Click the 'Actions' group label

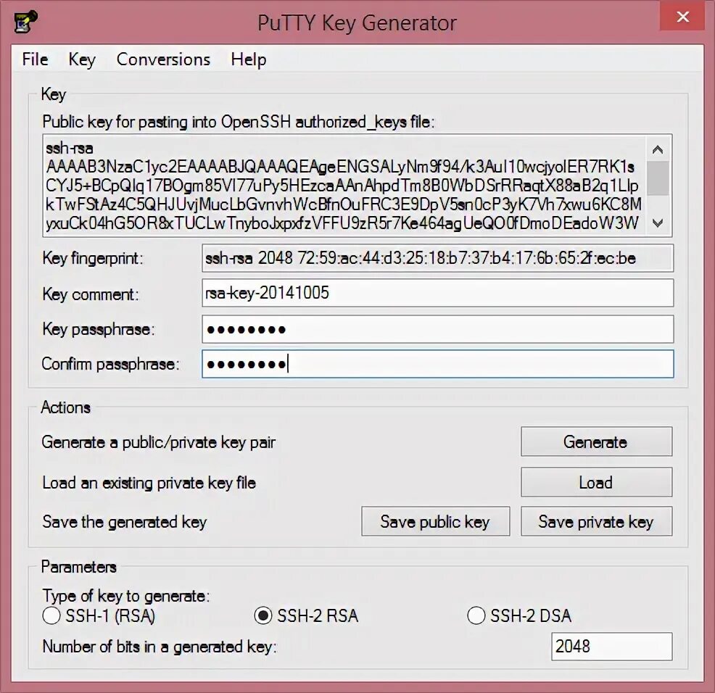[x=66, y=407]
